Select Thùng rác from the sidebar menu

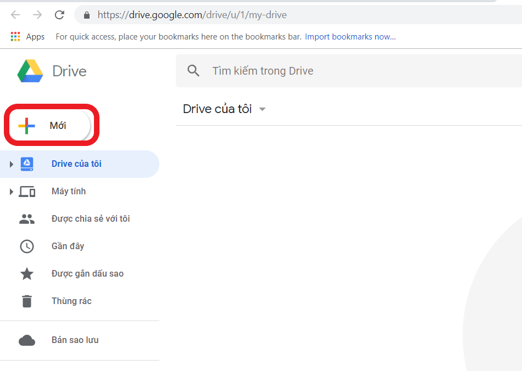(x=71, y=301)
